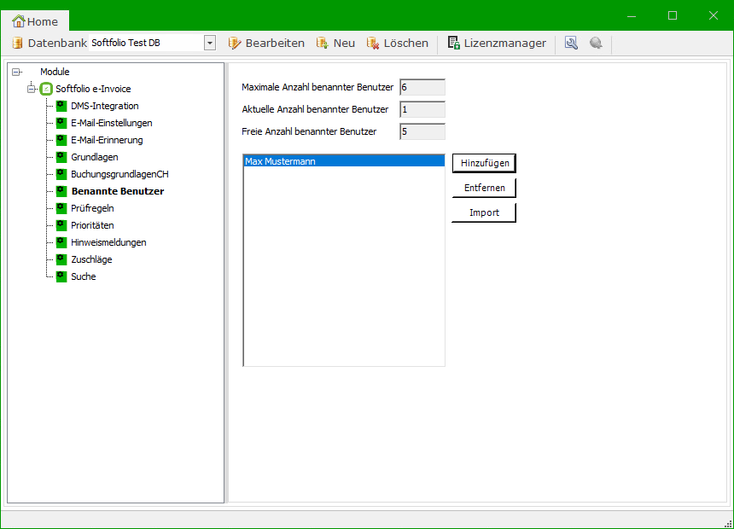The image size is (734, 529).
Task: Select Max Mustermann in the user list
Action: 343,160
